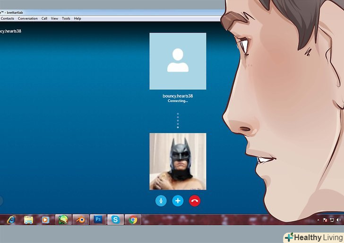344x243 pixels.
Task: Open Windows Media Player taskbar icon
Action: (x=45, y=220)
